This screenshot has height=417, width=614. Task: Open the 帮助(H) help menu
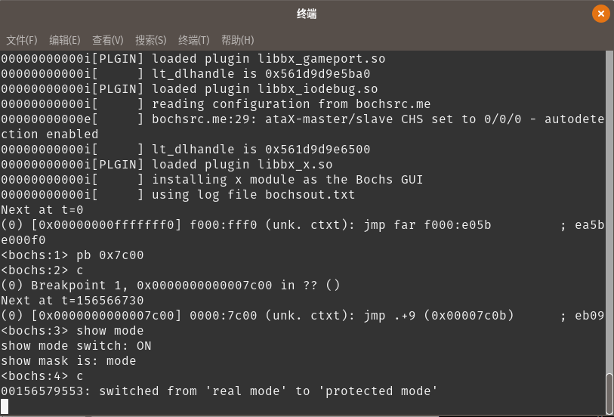pos(238,40)
